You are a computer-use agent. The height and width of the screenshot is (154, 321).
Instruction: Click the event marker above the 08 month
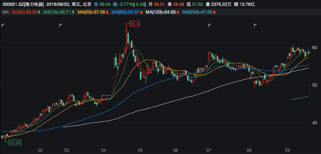(255, 26)
